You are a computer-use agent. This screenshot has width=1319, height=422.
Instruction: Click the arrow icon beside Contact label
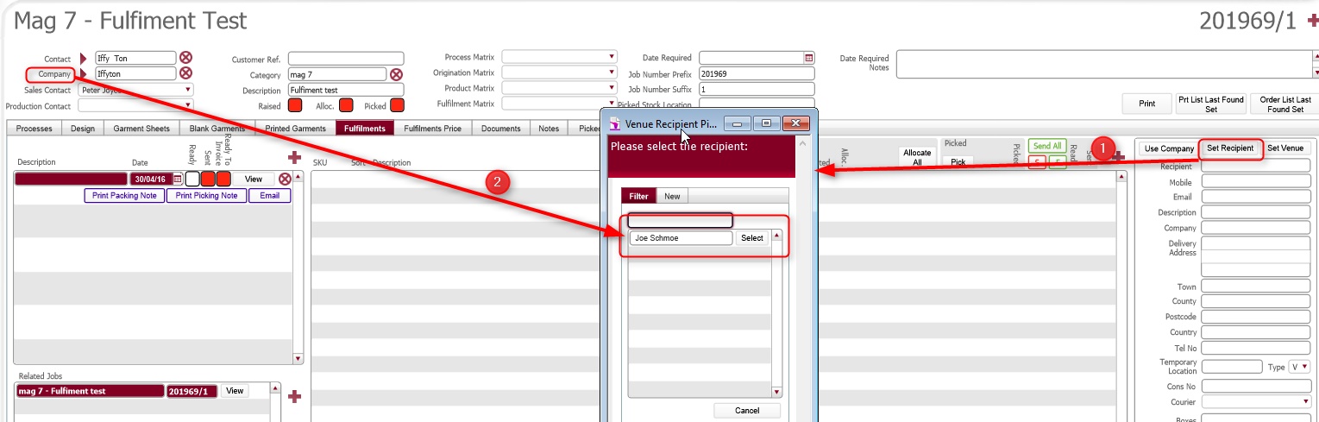click(x=84, y=58)
